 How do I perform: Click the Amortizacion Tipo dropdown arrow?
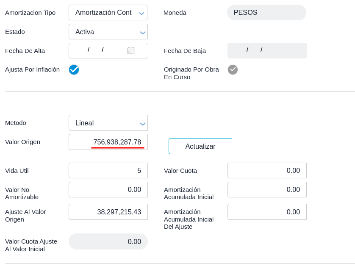pyautogui.click(x=141, y=13)
